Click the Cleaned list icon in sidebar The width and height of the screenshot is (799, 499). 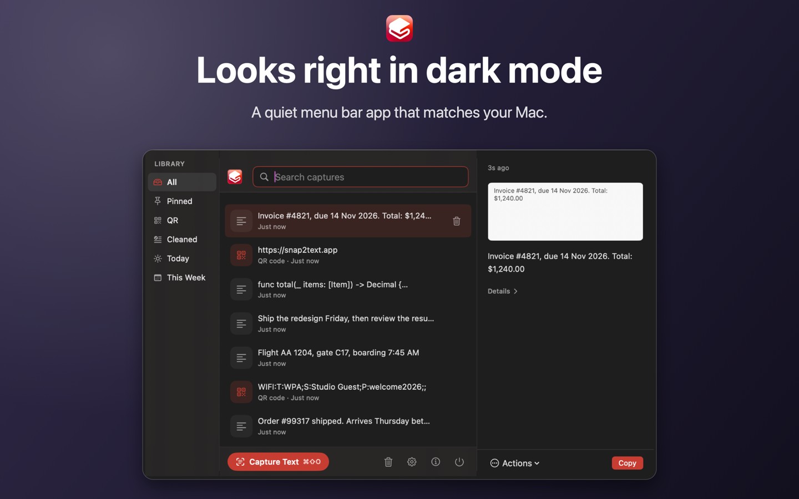tap(158, 240)
